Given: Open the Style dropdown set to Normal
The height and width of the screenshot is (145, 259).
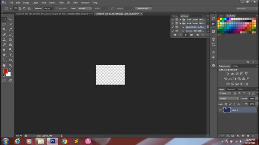Looking at the screenshot, I should (x=85, y=8).
